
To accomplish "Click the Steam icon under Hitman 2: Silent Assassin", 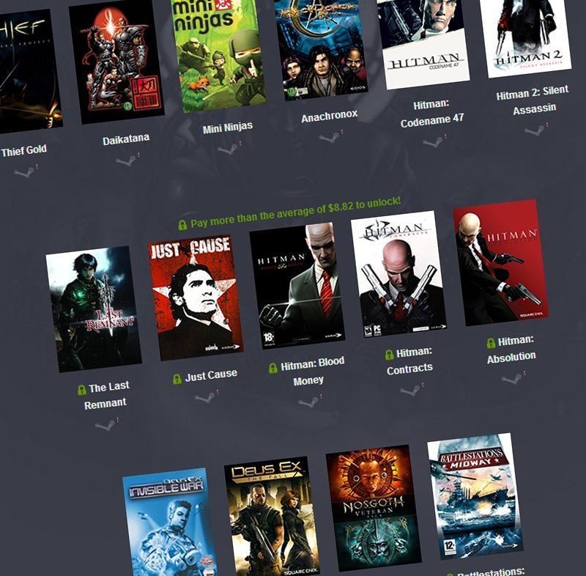I will point(535,130).
